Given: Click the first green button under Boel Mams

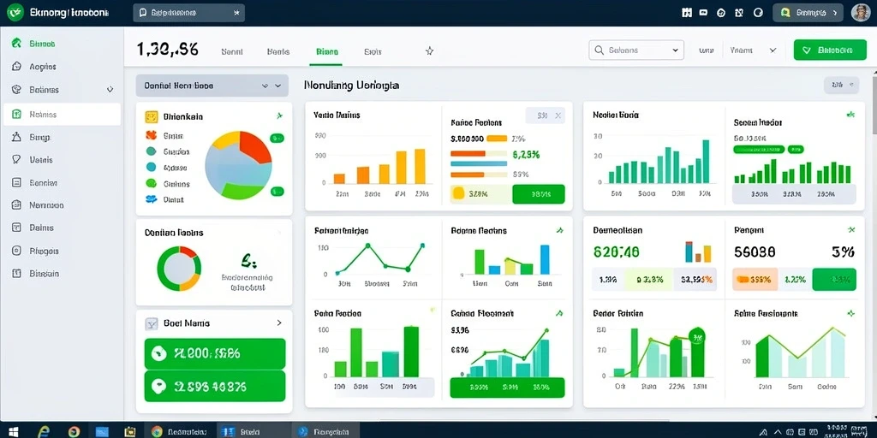Looking at the screenshot, I should click(x=215, y=353).
